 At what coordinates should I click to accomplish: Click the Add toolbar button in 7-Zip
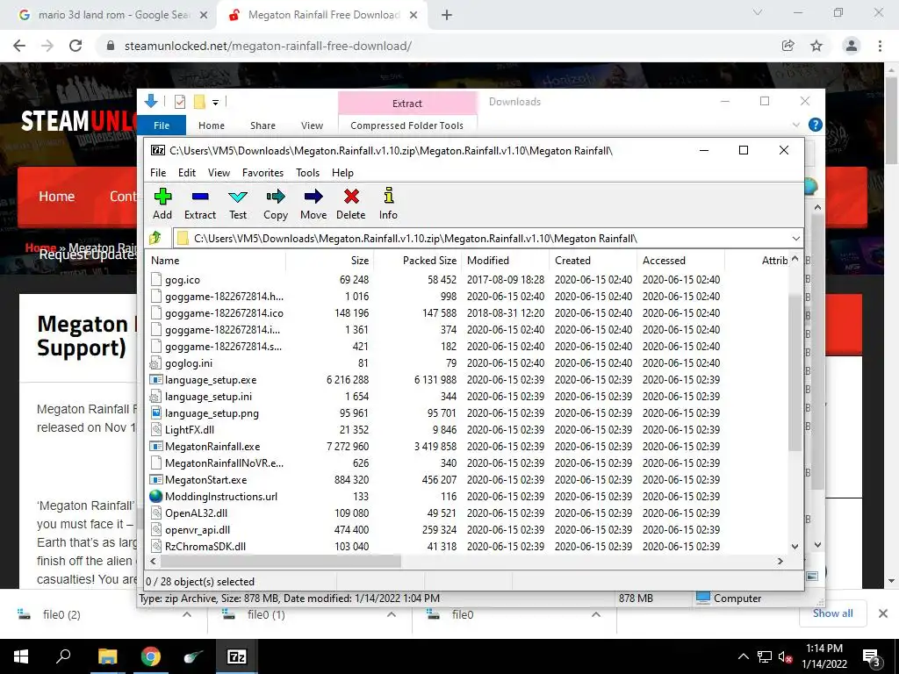[x=162, y=204]
